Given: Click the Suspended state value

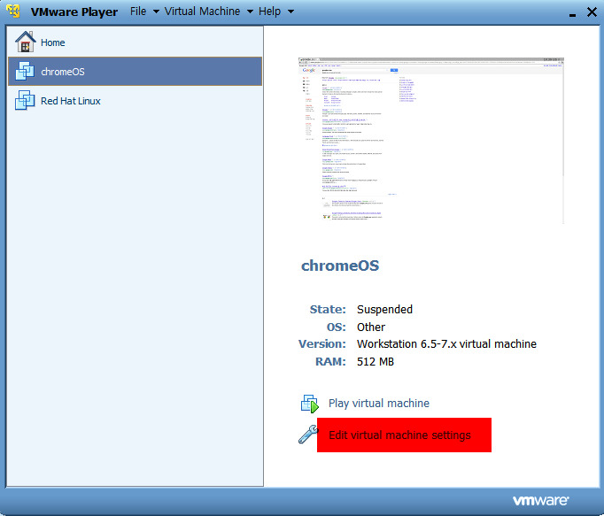Looking at the screenshot, I should tap(384, 309).
